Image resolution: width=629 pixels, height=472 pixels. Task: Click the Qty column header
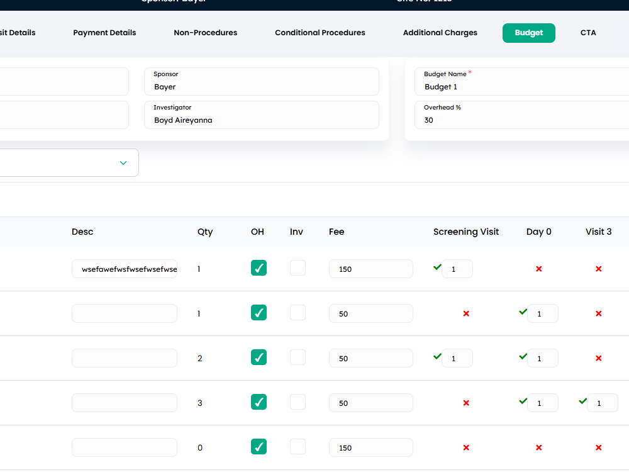[x=205, y=232]
